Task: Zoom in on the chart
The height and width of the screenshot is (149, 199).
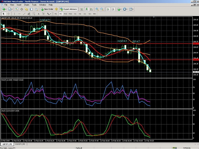Action: pyautogui.click(x=97, y=9)
